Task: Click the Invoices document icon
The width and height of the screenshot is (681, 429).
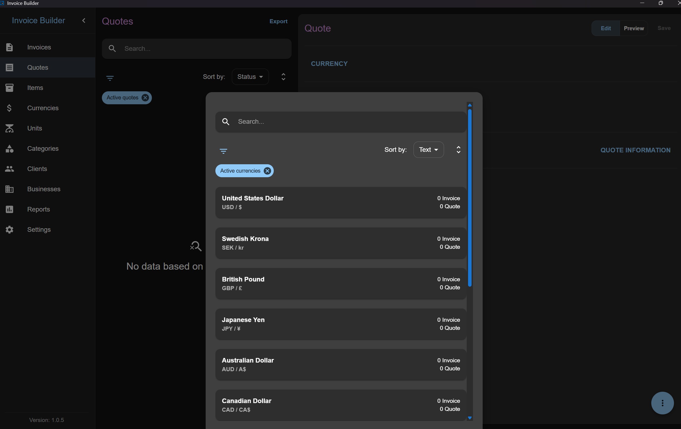Action: click(x=9, y=47)
